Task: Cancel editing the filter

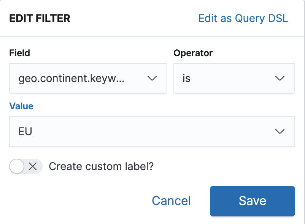Action: (171, 201)
